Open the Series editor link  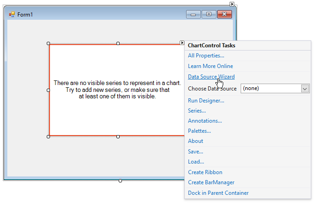[x=197, y=111]
